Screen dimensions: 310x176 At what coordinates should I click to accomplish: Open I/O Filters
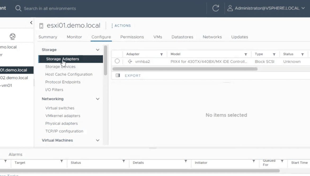click(x=54, y=90)
